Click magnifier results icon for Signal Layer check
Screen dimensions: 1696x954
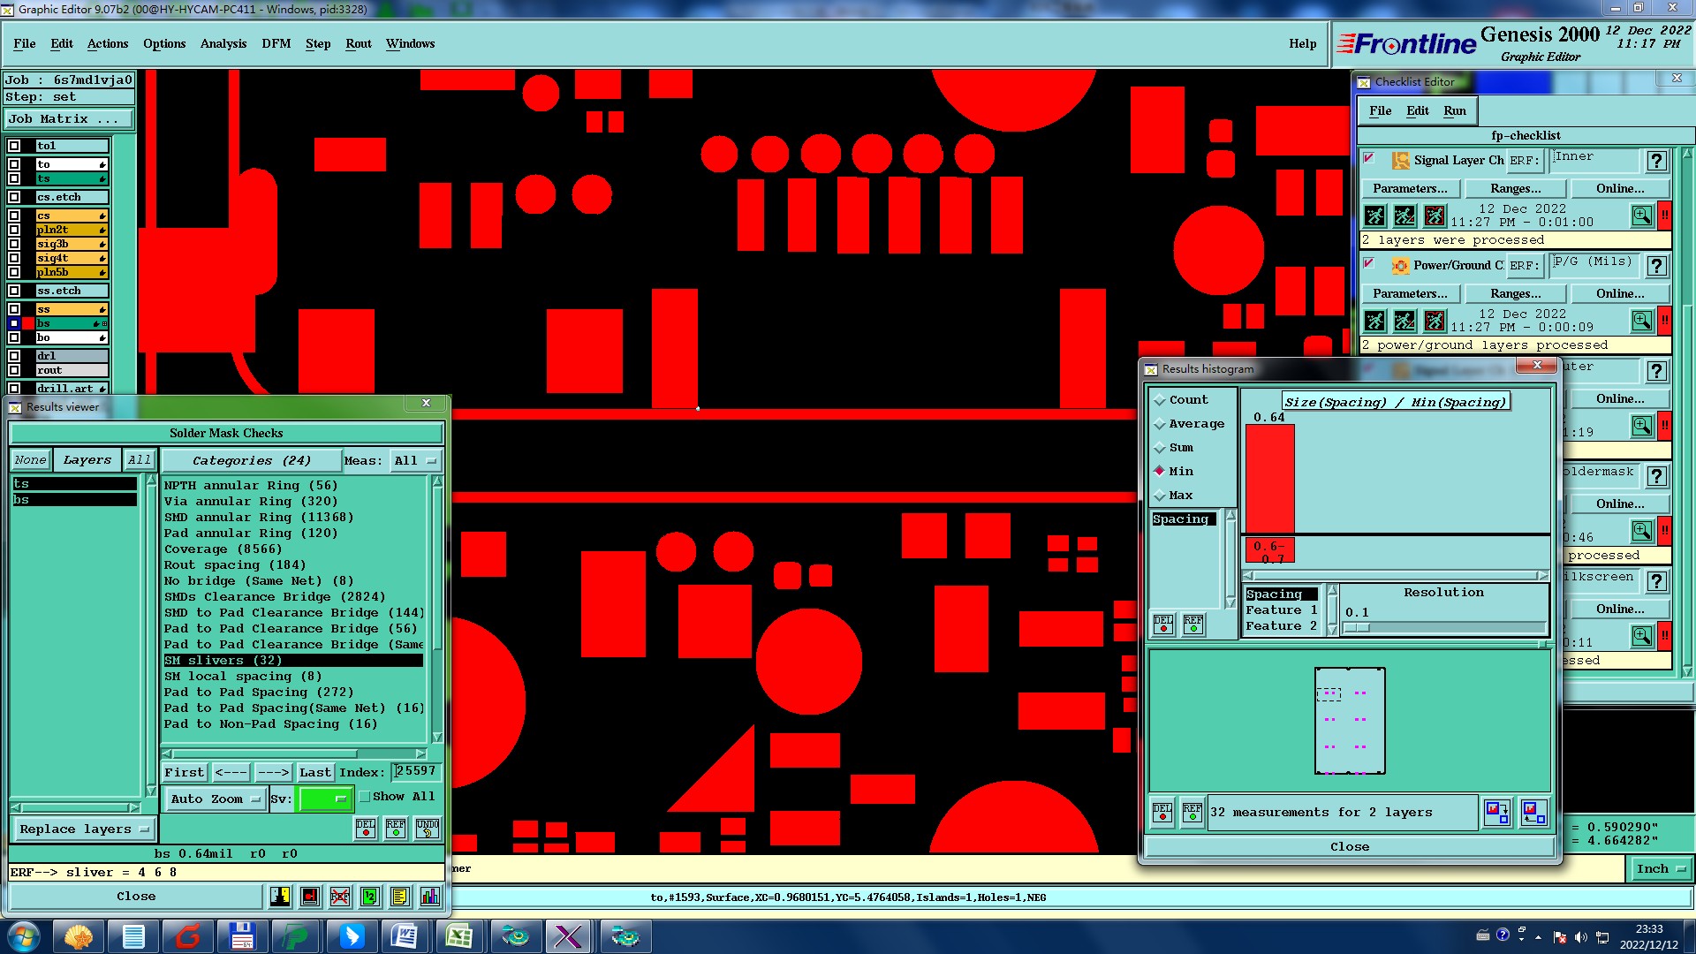coord(1641,216)
